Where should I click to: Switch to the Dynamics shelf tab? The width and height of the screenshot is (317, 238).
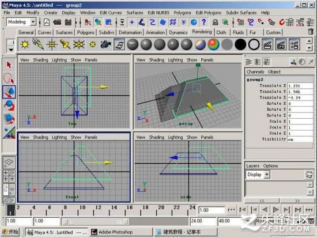pos(178,32)
